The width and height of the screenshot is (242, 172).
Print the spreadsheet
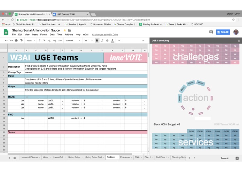16,41
